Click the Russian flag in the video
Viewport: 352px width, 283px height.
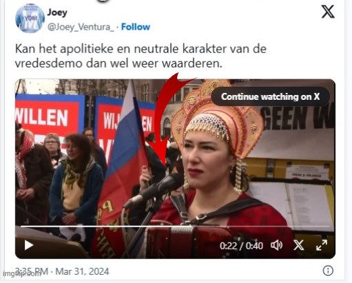125,160
